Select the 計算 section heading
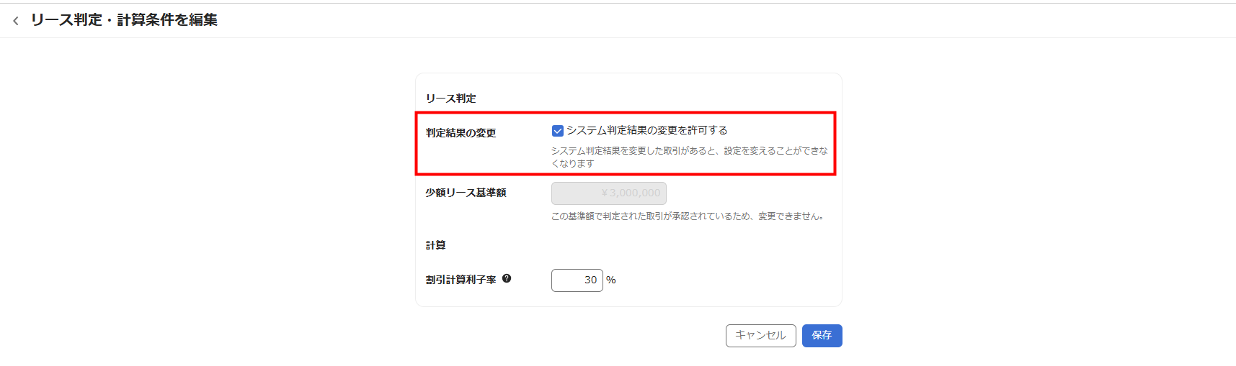This screenshot has width=1236, height=366. (435, 245)
